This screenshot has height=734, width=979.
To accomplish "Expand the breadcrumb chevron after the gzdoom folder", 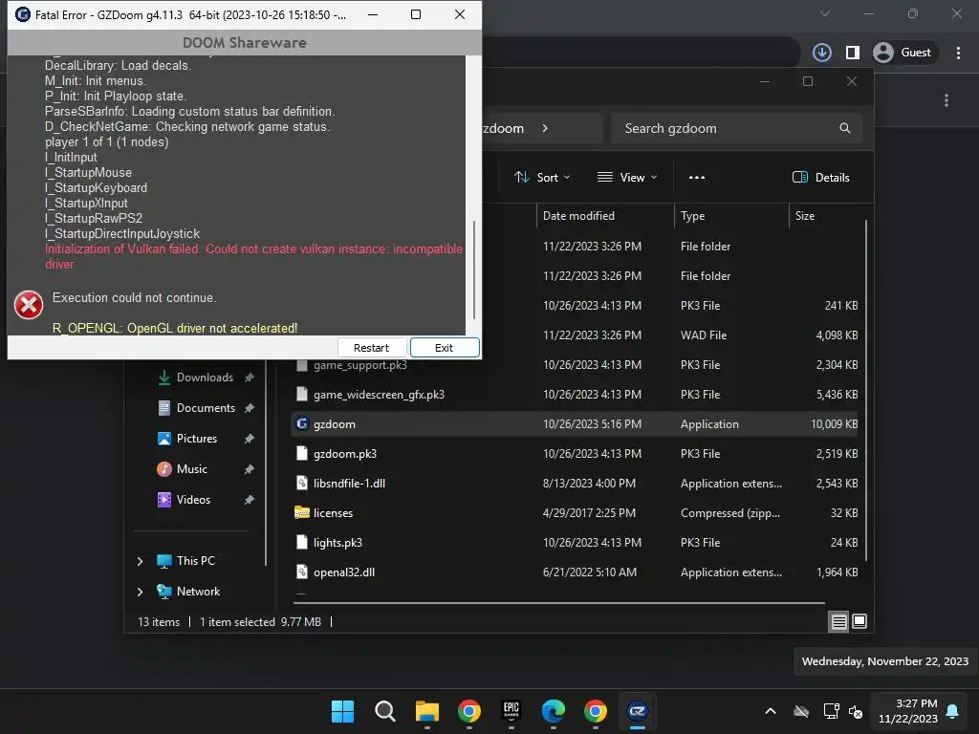I will pos(545,128).
